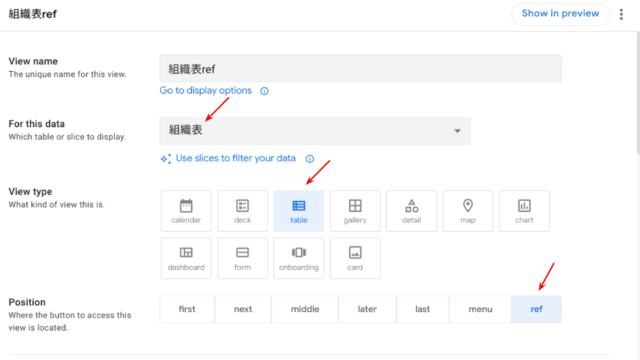This screenshot has height=360, width=640.
Task: Click Use slices to filter your data
Action: pos(235,159)
